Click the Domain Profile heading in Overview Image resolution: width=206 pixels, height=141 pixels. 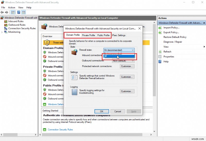53,48
